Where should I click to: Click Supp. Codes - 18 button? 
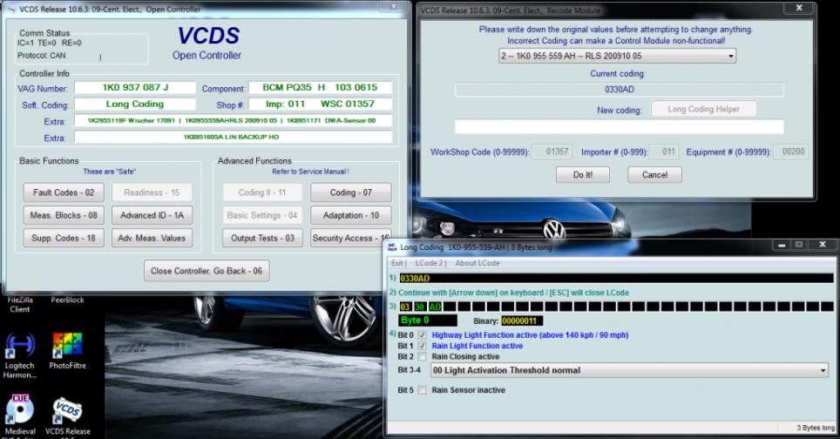(64, 239)
